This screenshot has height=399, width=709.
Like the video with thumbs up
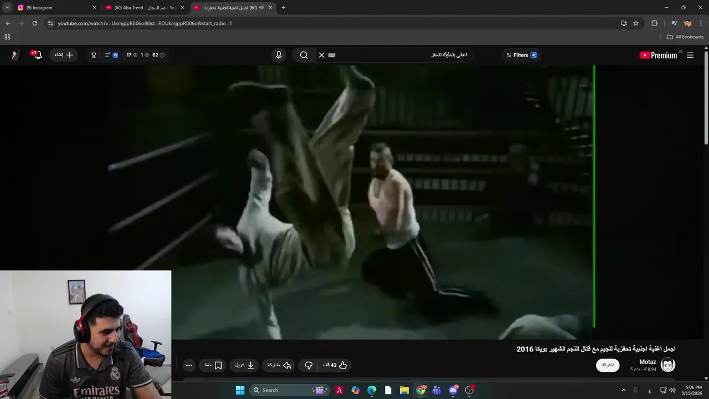[336, 365]
